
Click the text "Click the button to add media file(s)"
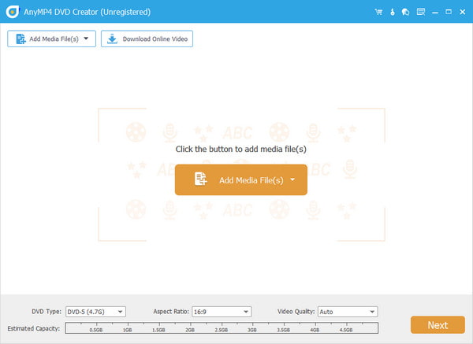coord(241,149)
